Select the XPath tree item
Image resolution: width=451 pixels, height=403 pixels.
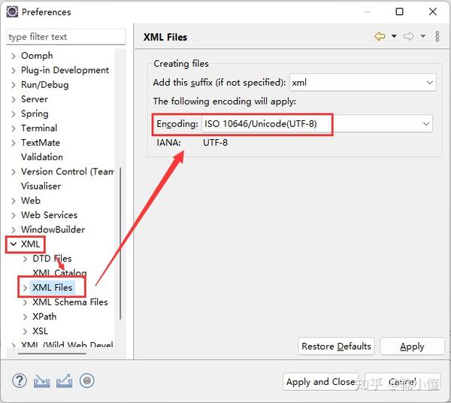click(x=44, y=317)
